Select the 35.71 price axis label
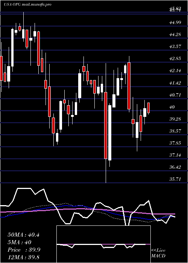Image resolution: width=188 pixels, height=263 pixels. (x=175, y=179)
